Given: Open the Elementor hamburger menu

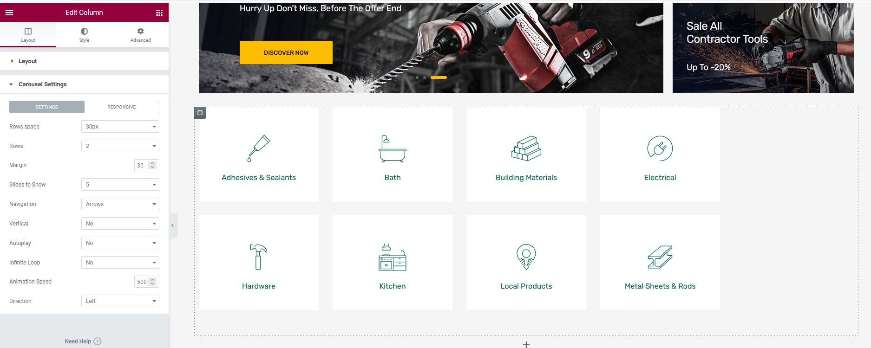Looking at the screenshot, I should [9, 13].
